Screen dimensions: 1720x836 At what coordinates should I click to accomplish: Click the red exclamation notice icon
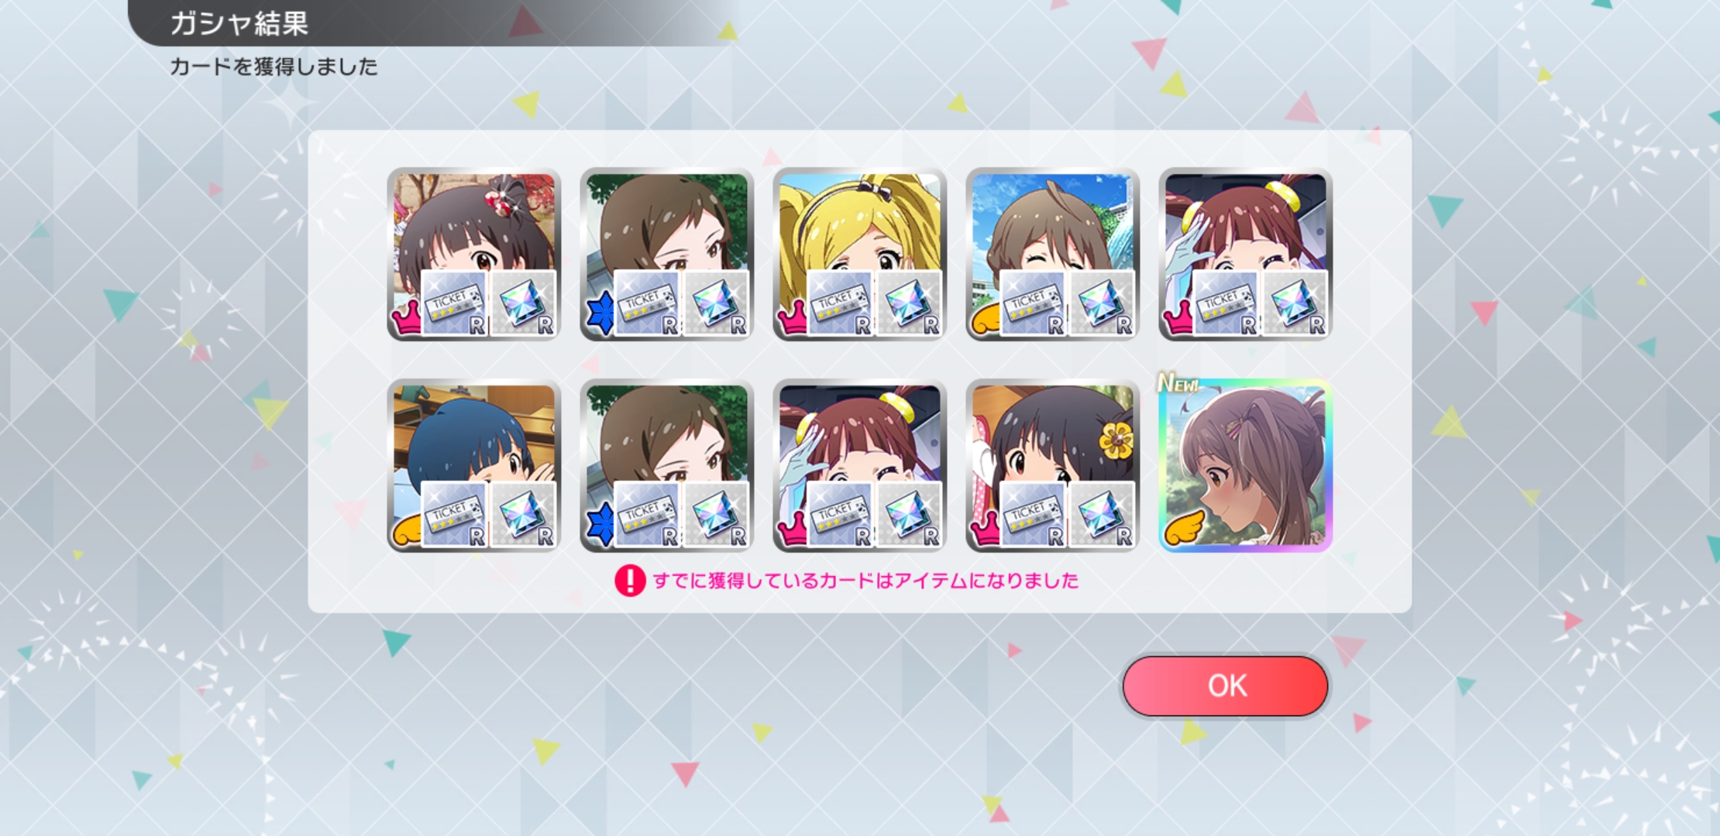[x=630, y=581]
